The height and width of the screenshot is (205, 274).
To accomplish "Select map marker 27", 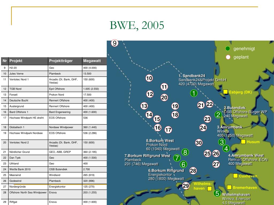I will (x=216, y=164).
